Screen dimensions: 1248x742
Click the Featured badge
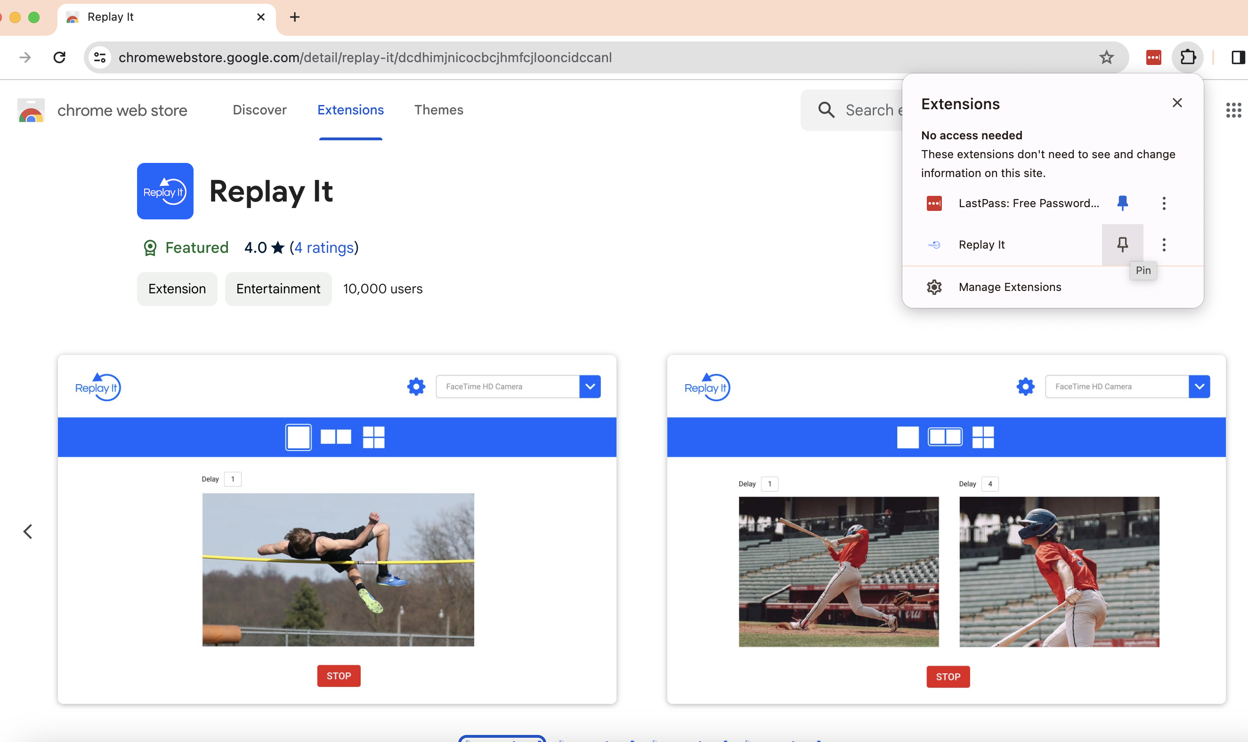pos(186,248)
